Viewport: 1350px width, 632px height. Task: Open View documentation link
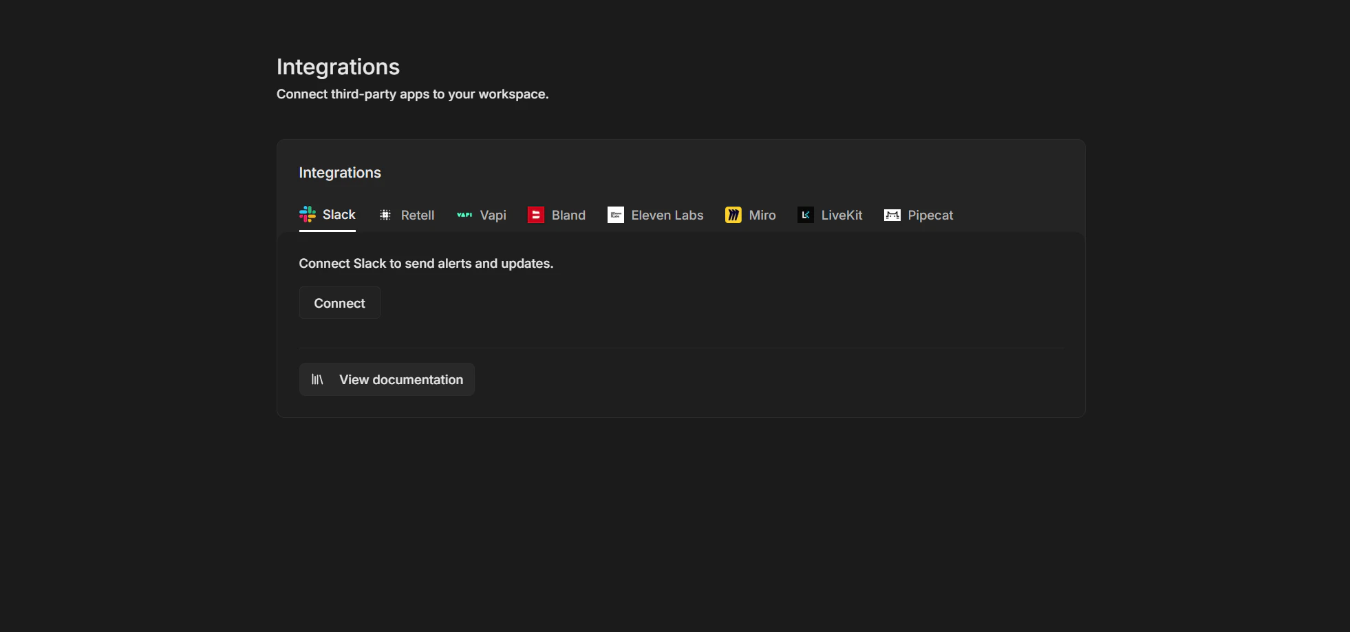pyautogui.click(x=387, y=379)
